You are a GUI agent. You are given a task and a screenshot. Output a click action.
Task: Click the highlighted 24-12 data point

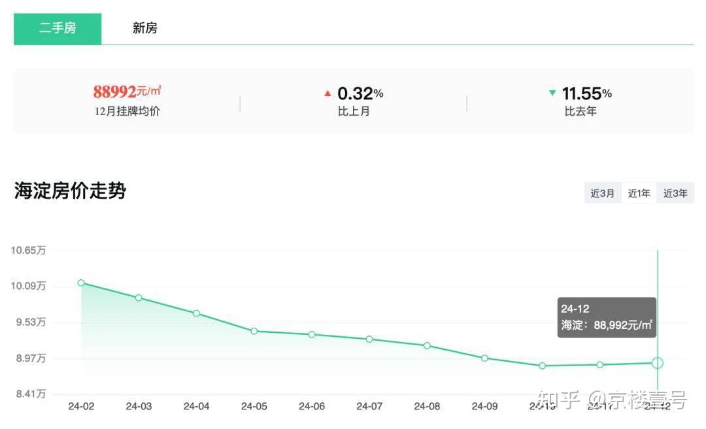pyautogui.click(x=658, y=363)
